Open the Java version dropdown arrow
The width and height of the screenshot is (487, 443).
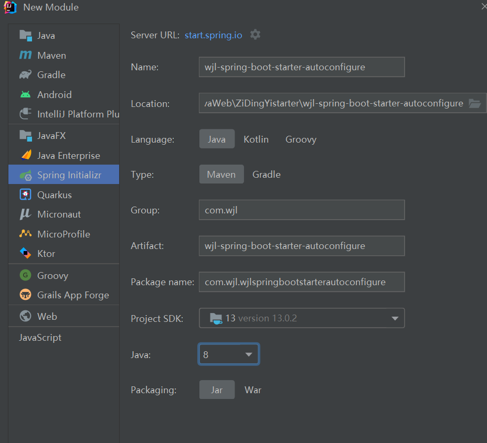(248, 354)
